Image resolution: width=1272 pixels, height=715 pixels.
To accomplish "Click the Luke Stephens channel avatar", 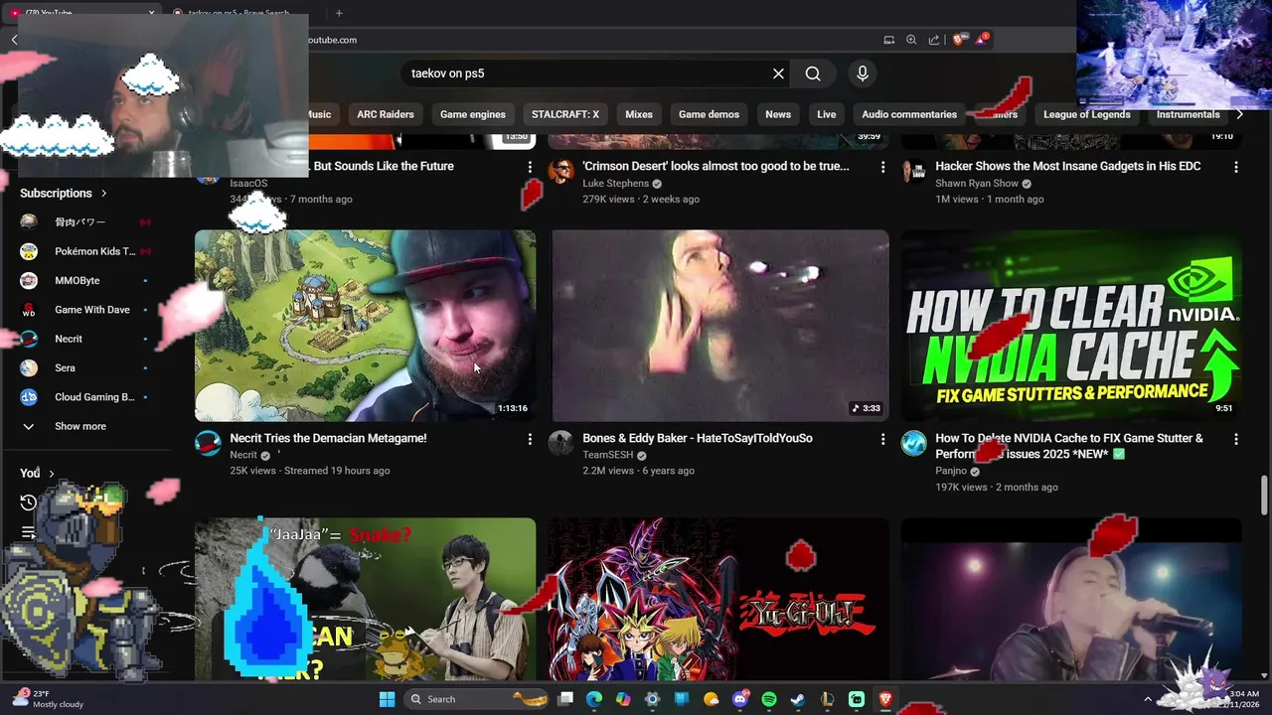I will click(x=560, y=171).
